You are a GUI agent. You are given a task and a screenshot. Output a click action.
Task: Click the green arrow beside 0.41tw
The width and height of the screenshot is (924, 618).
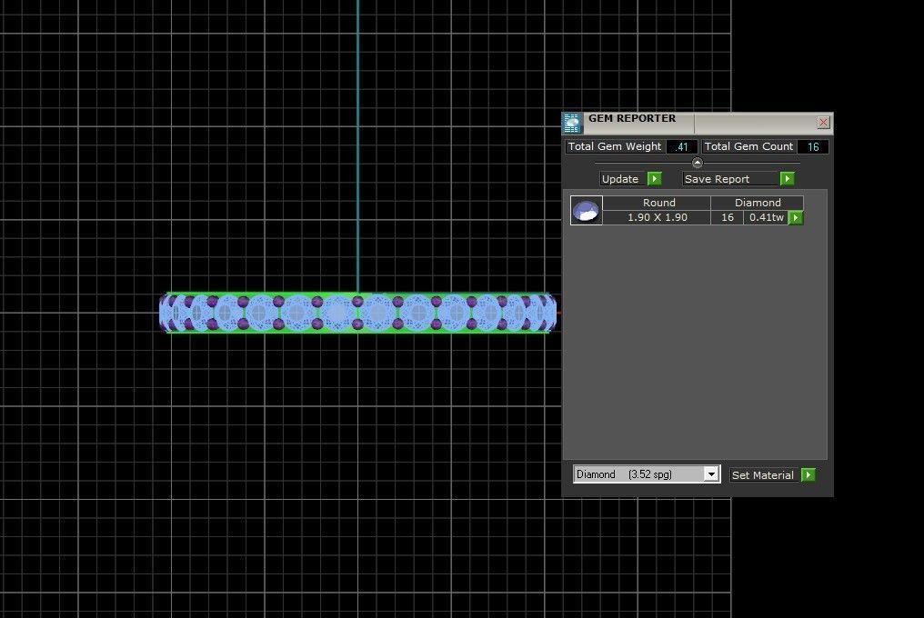796,218
